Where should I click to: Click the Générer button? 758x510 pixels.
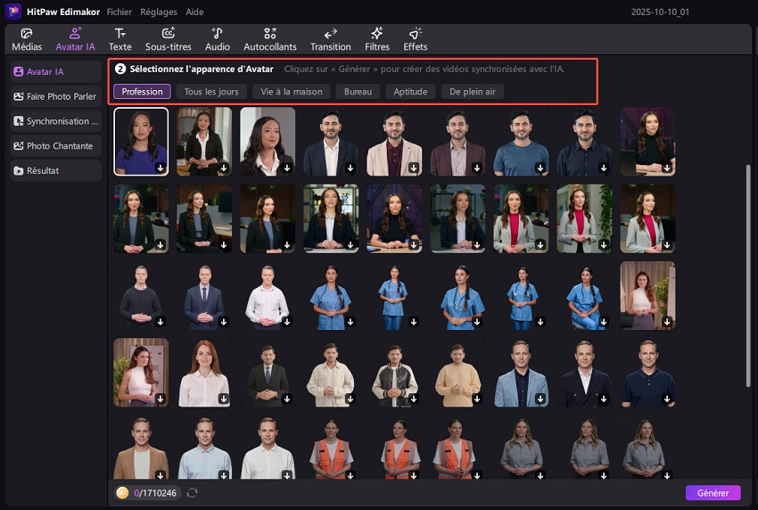click(x=713, y=493)
